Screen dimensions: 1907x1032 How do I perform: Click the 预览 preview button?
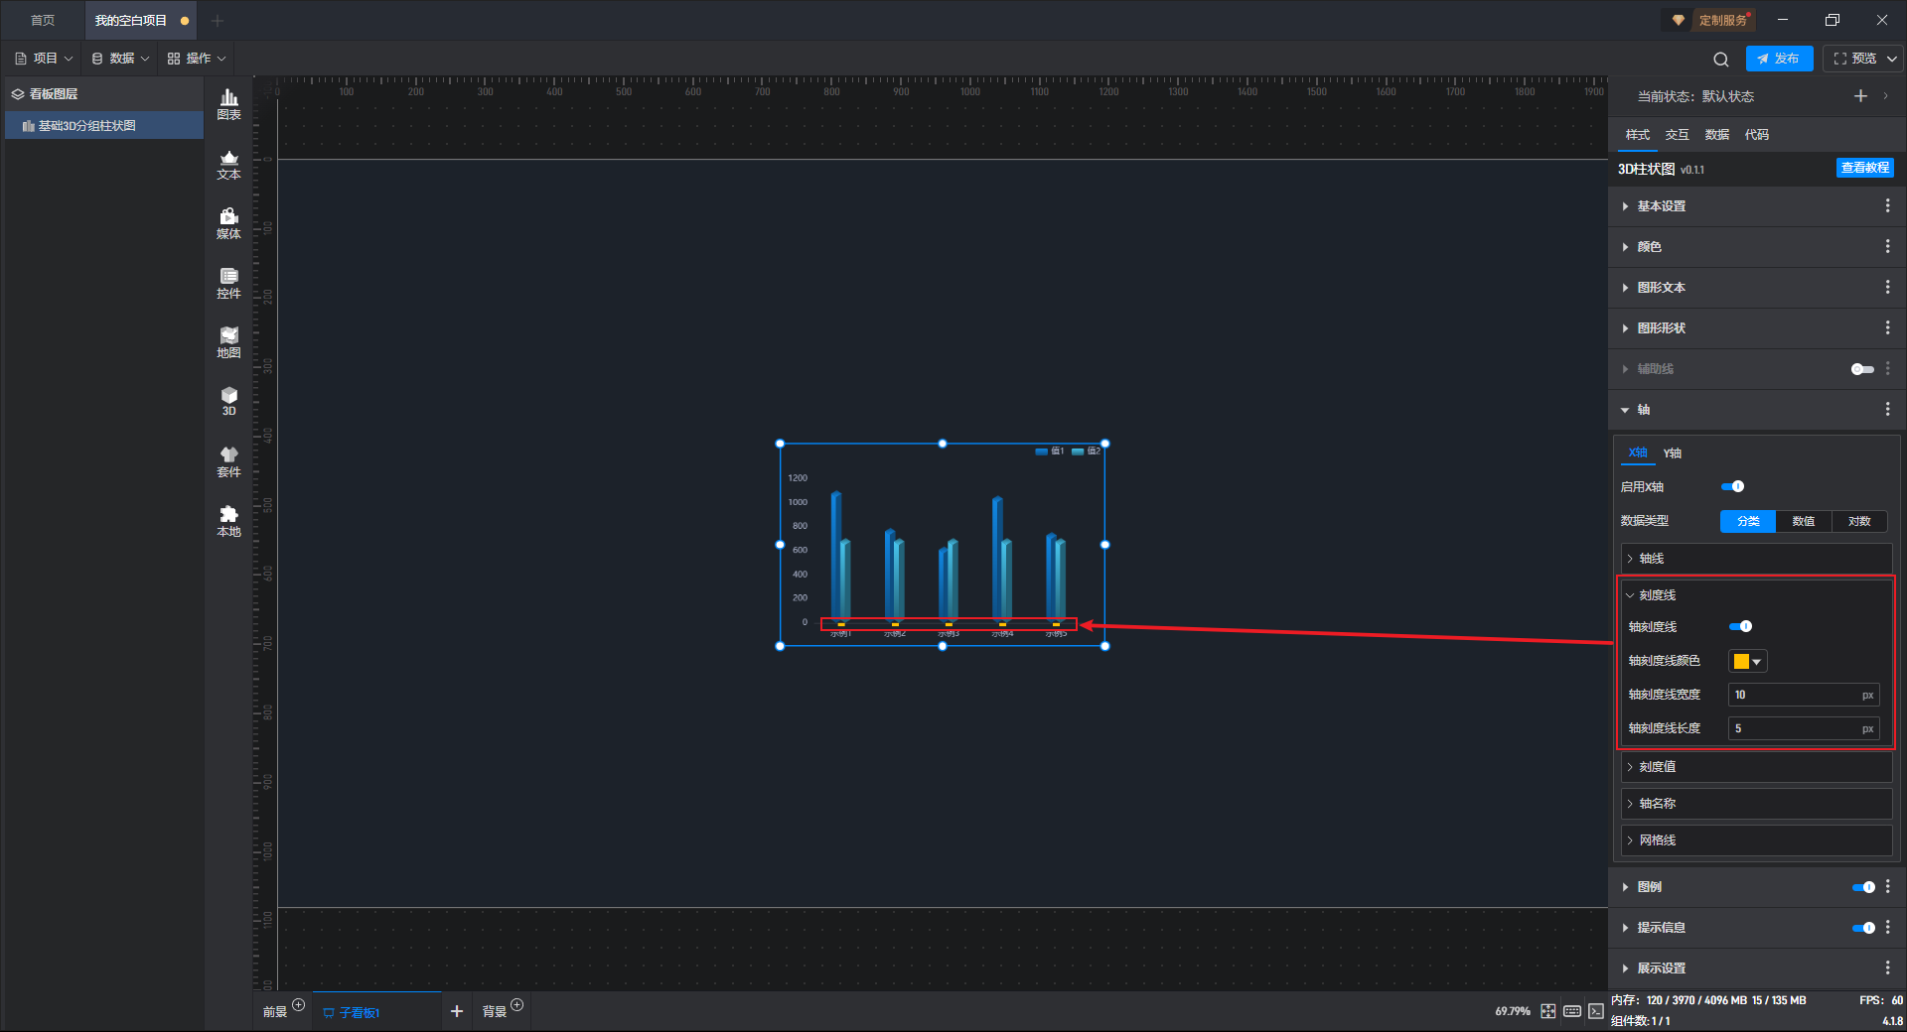[x=1855, y=59]
